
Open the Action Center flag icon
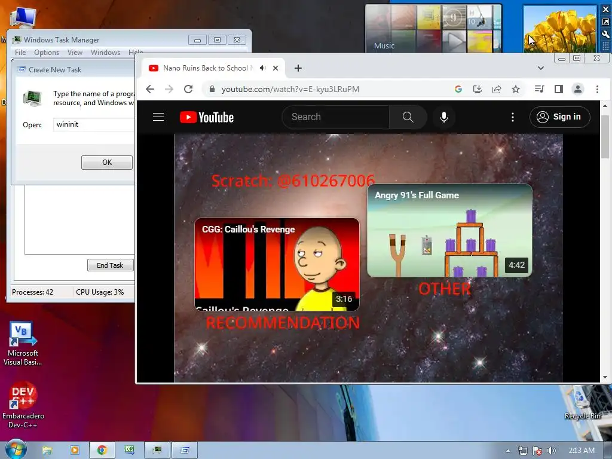pos(537,451)
